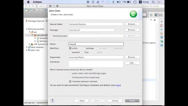The width and height of the screenshot is (188, 106).
Task: Click the Superclass text field
Action: point(96,57)
